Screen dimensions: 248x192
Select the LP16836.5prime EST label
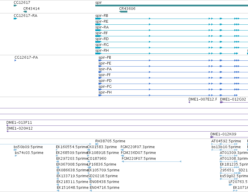click(x=102, y=164)
